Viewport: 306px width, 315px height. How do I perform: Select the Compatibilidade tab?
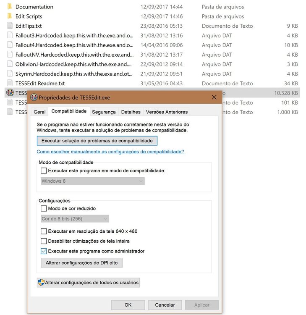[69, 111]
